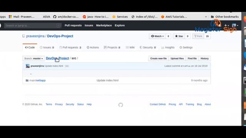View the 15 forks count
This screenshot has height=138, width=246.
[207, 36]
